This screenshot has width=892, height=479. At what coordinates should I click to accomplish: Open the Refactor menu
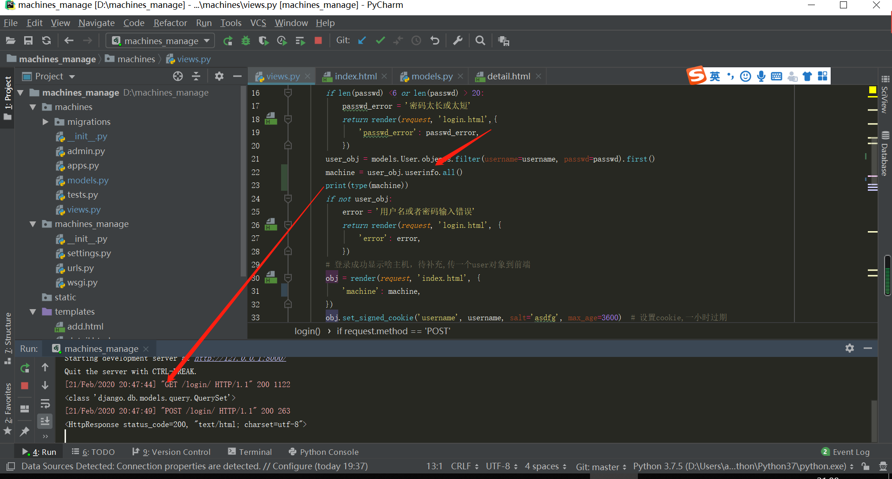(170, 23)
